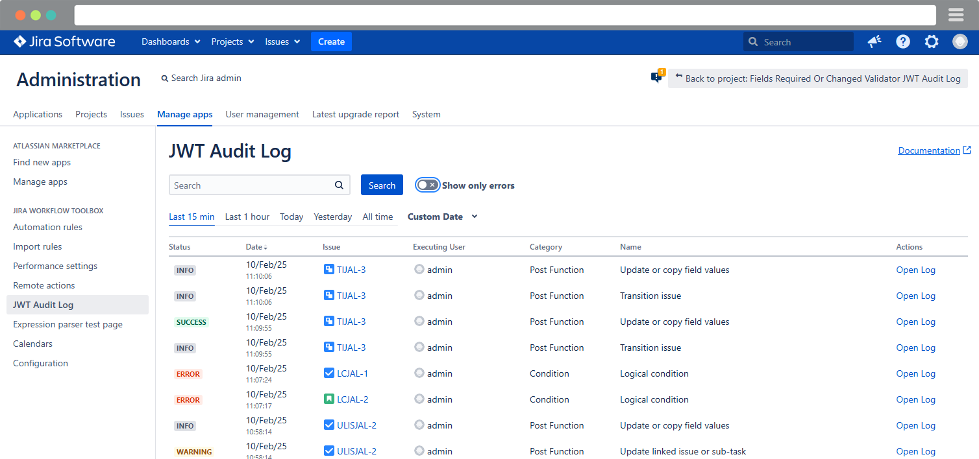Open Log for the LCJAL-2 row
The image size is (979, 459).
pyautogui.click(x=916, y=399)
